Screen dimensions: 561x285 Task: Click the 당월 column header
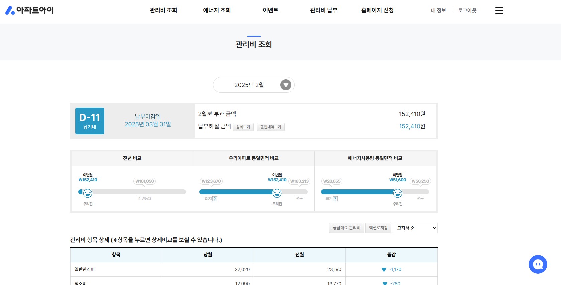pos(208,255)
